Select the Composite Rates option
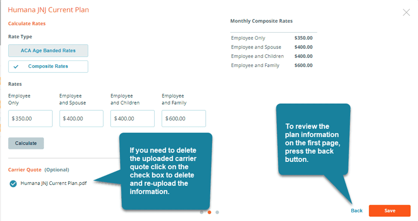This screenshot has height=221, width=418. (48, 67)
